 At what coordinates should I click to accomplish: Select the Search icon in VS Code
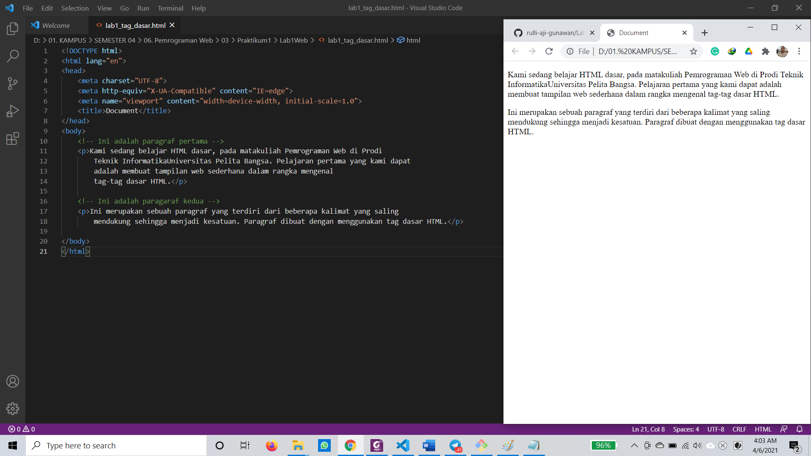12,56
